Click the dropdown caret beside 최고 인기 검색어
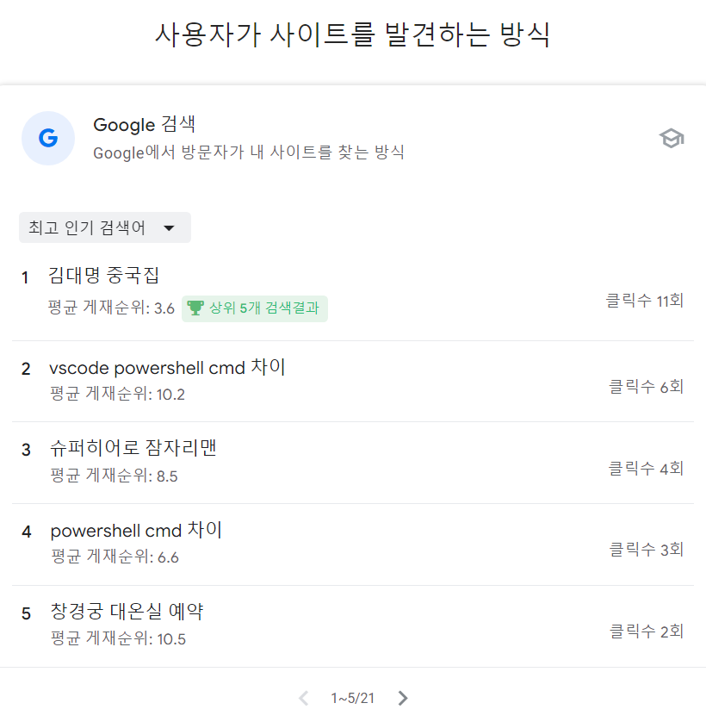 pos(170,228)
